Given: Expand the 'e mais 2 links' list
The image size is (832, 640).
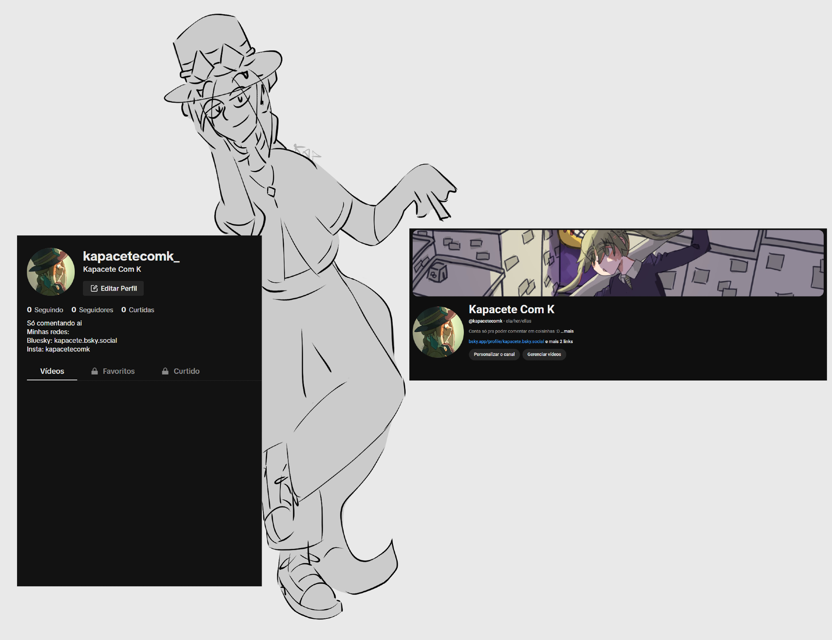Looking at the screenshot, I should pyautogui.click(x=559, y=341).
